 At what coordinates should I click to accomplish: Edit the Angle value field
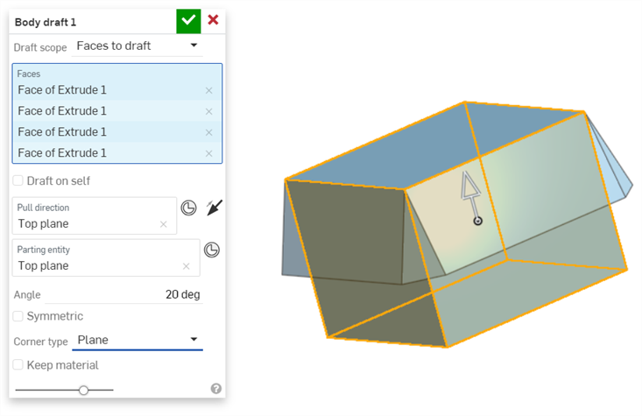click(x=123, y=294)
